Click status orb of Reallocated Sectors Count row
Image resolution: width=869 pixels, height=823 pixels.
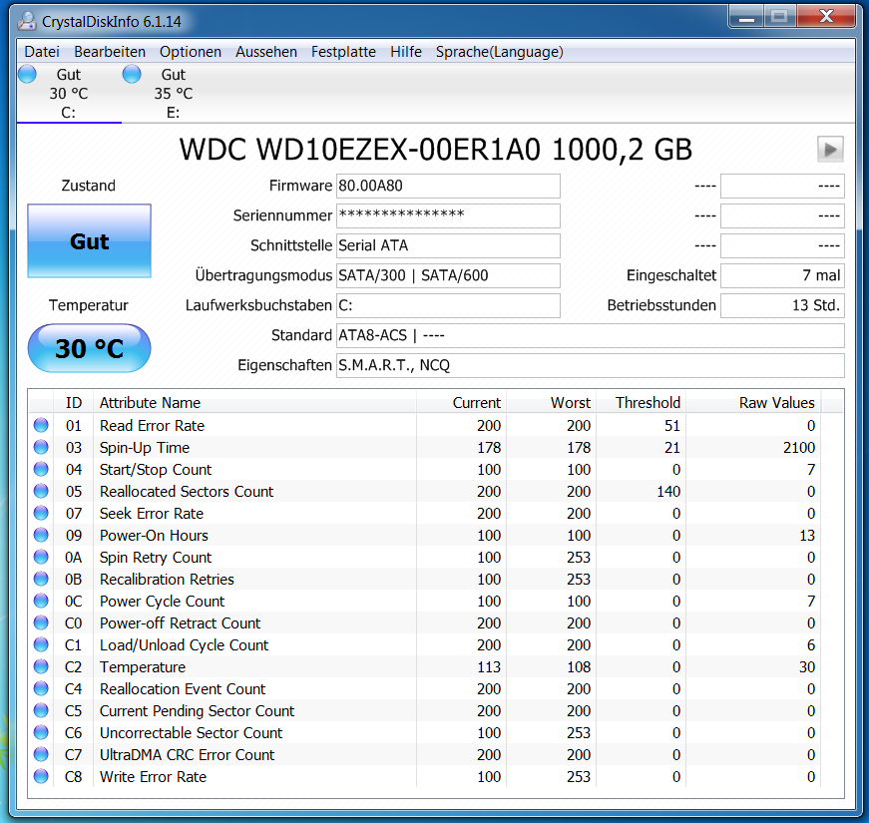click(x=41, y=491)
